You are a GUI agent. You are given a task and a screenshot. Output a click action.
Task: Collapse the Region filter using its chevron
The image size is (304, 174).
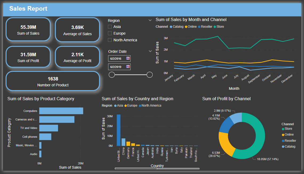150,20
